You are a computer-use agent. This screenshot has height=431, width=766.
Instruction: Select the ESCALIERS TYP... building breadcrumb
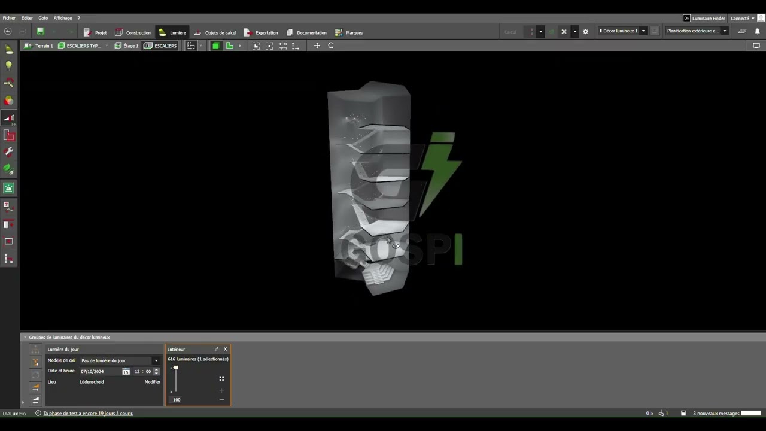[80, 45]
